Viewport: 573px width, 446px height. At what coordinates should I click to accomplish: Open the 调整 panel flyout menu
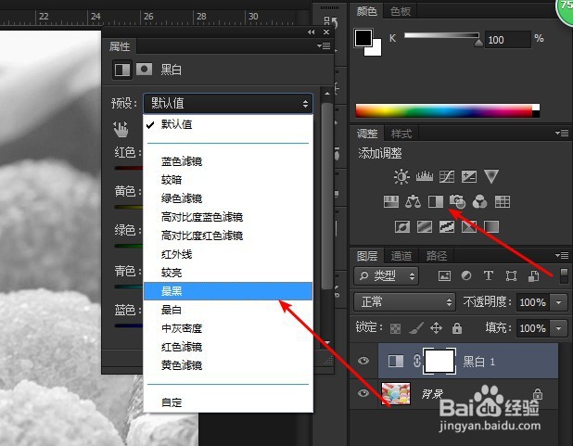[x=562, y=134]
